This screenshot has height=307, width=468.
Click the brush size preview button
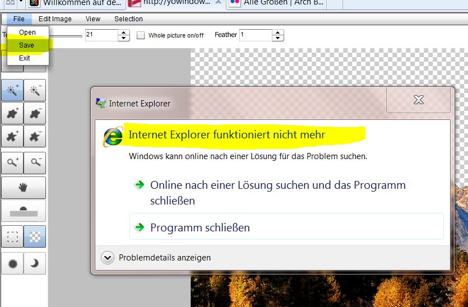(24, 211)
